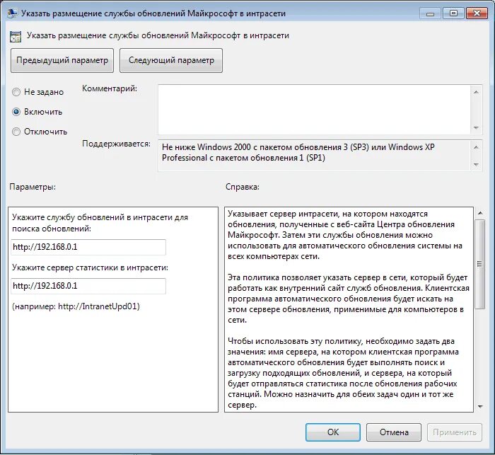Close the dialog with the red X
The image size is (495, 455).
point(477,13)
